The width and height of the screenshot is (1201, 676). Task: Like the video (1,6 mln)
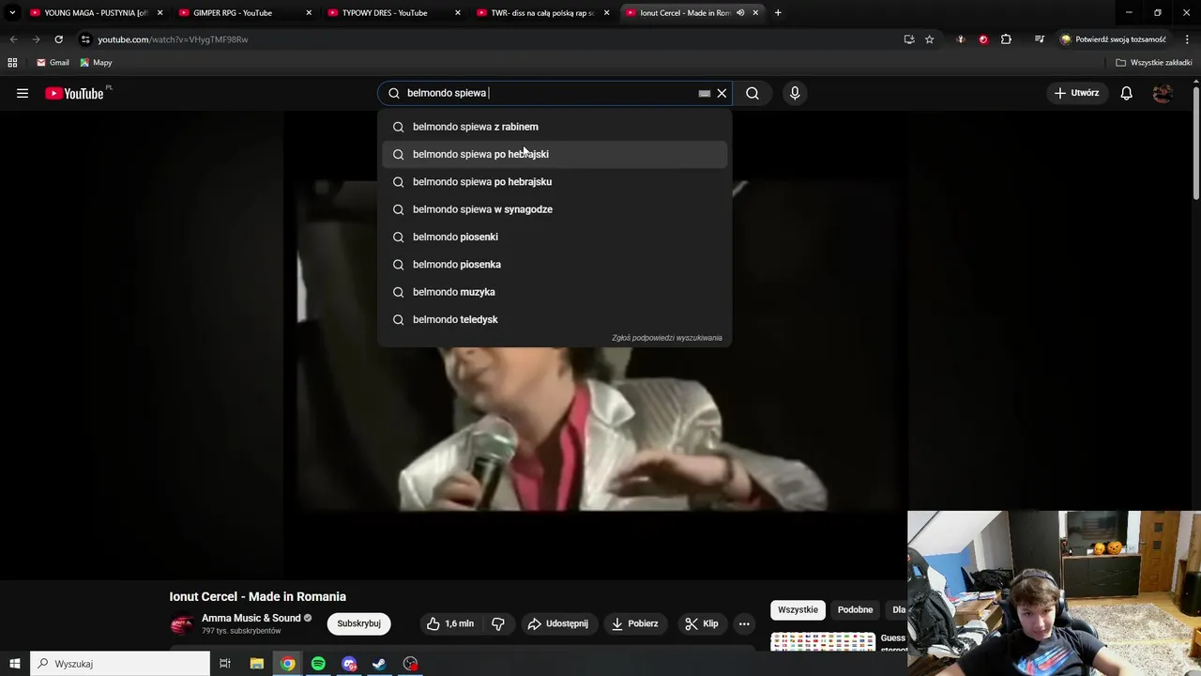449,623
